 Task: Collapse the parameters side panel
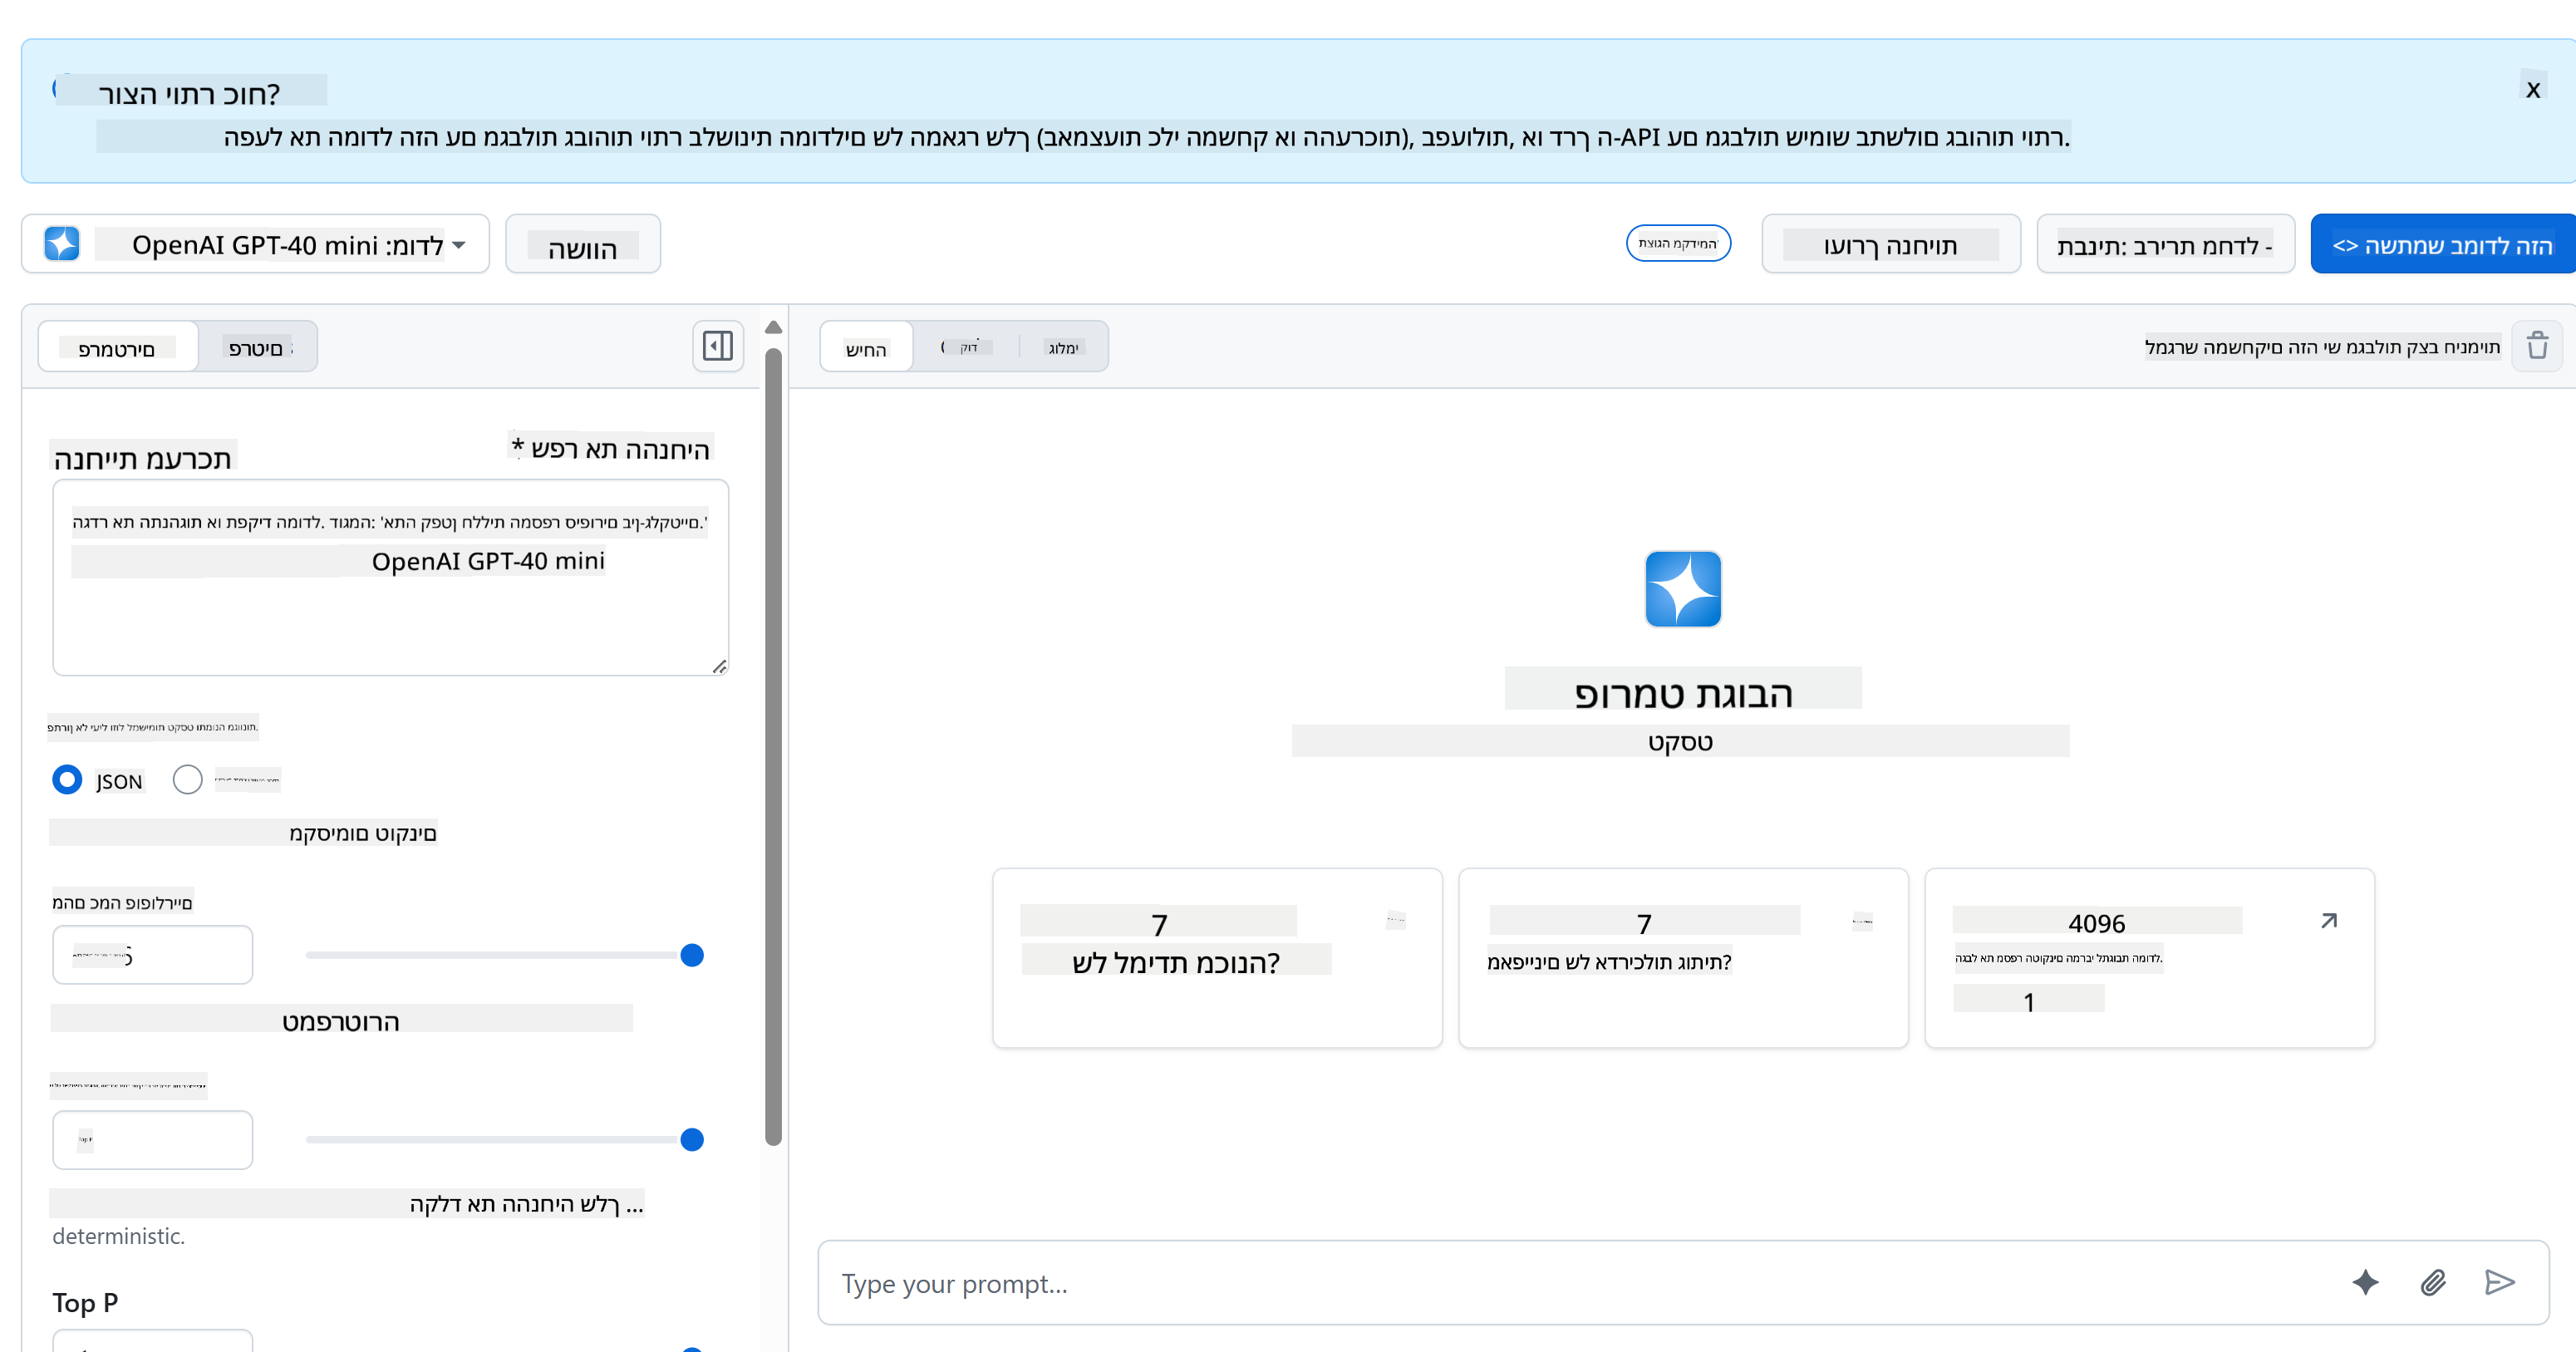click(716, 345)
